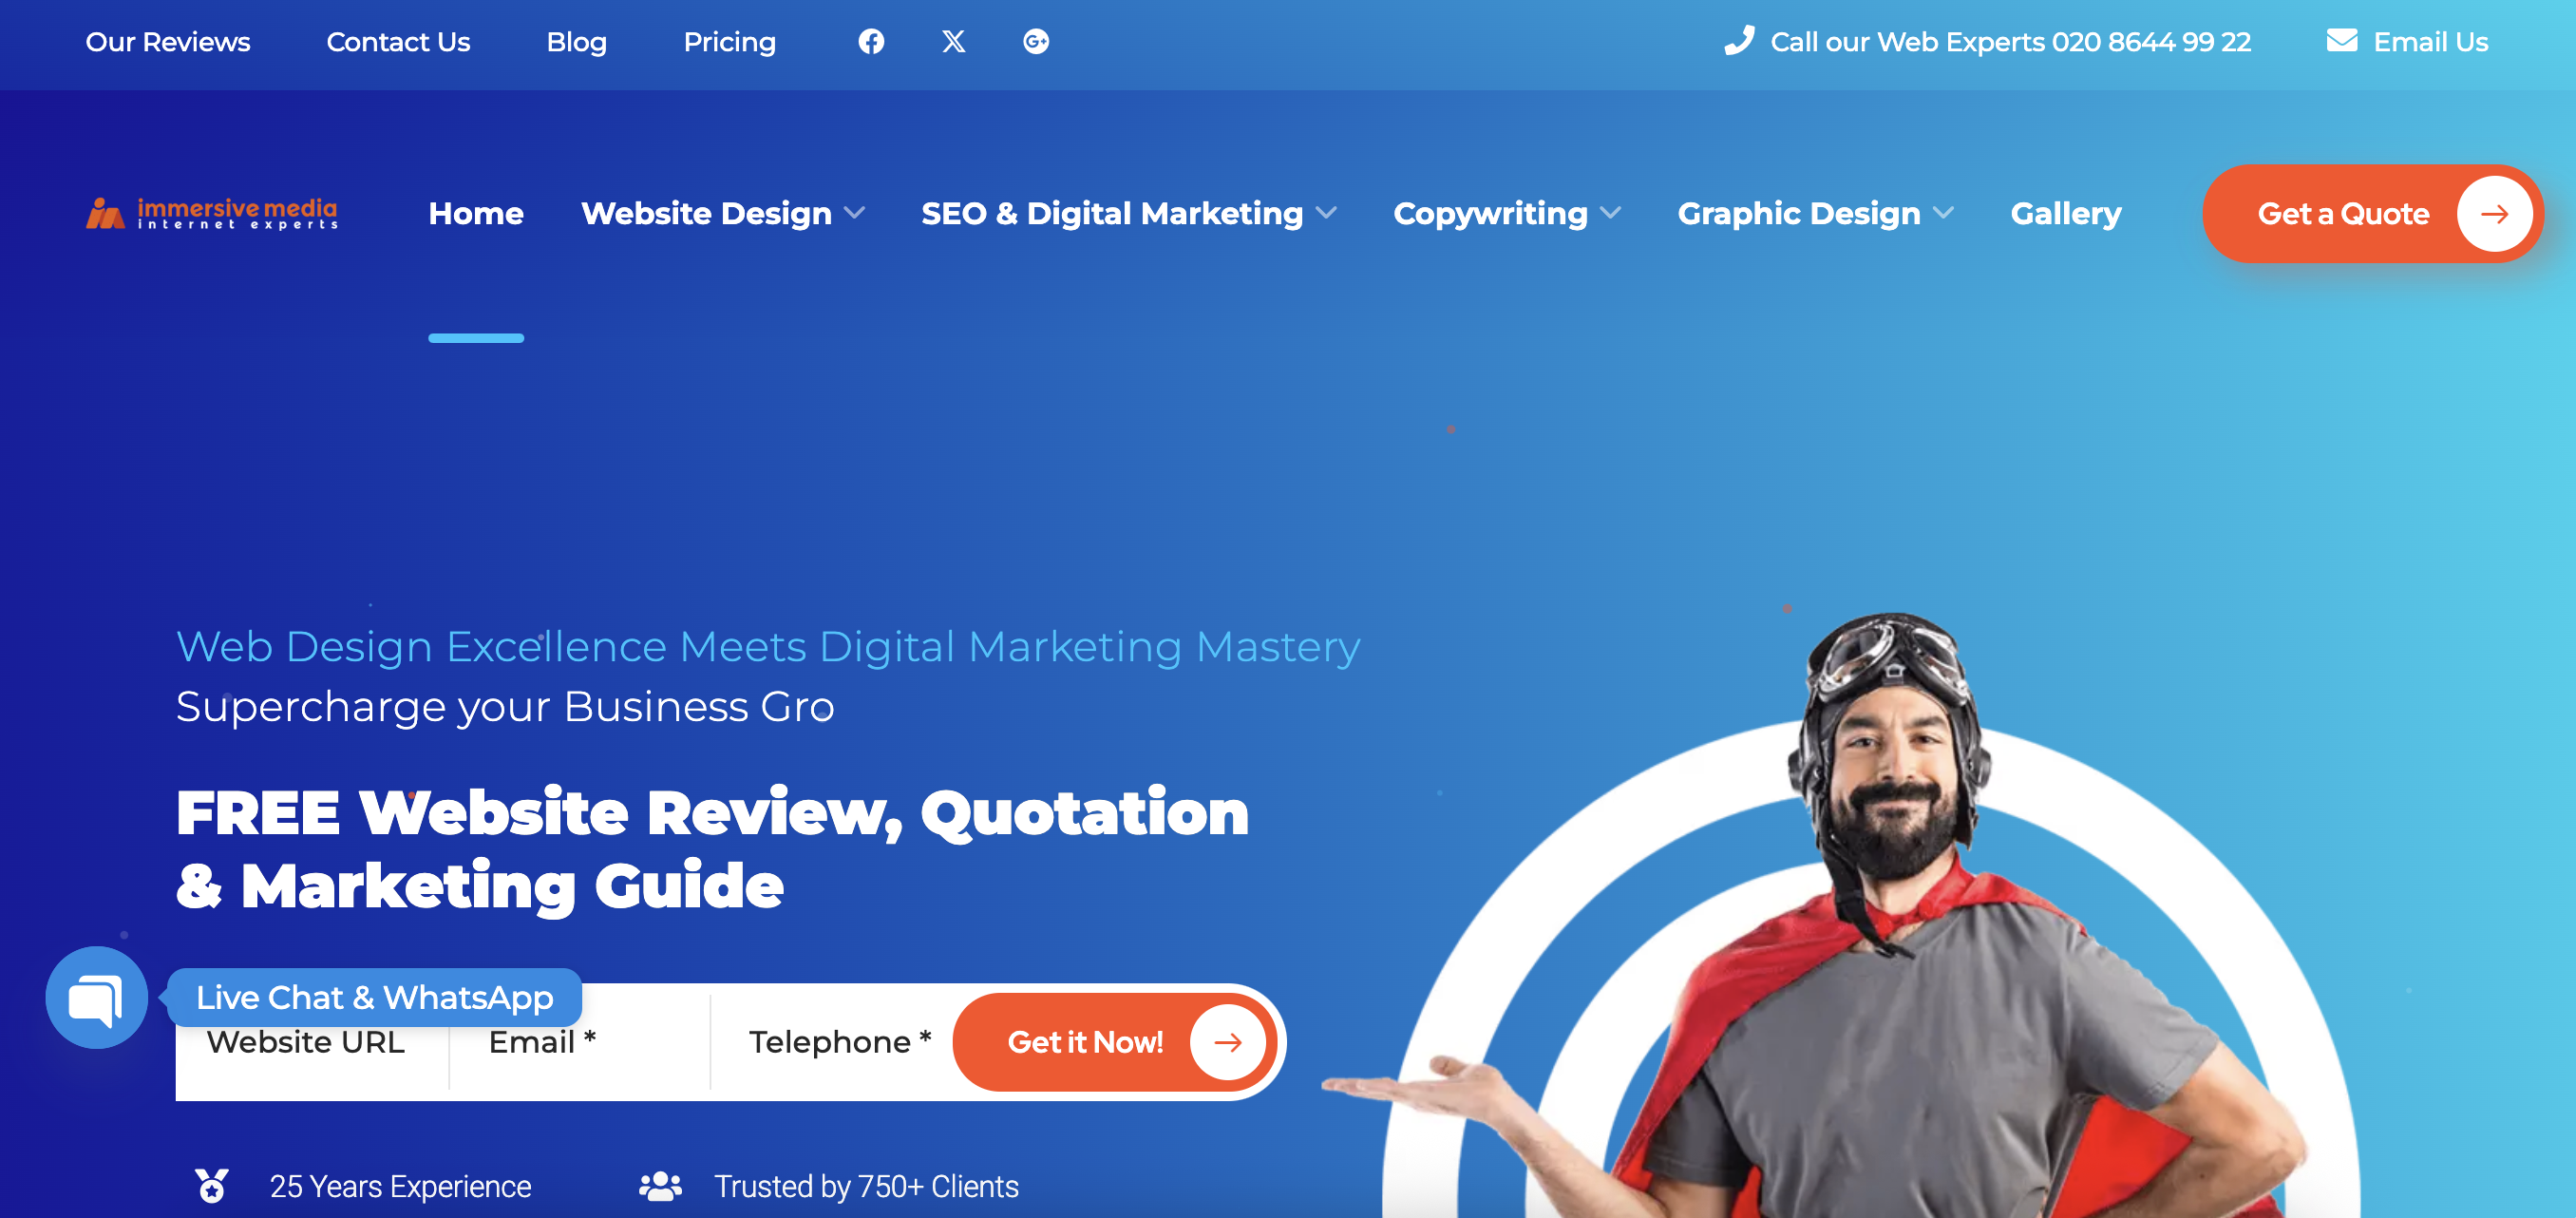Click the phone icon beside Web Experts number
The width and height of the screenshot is (2576, 1218).
[x=1739, y=41]
